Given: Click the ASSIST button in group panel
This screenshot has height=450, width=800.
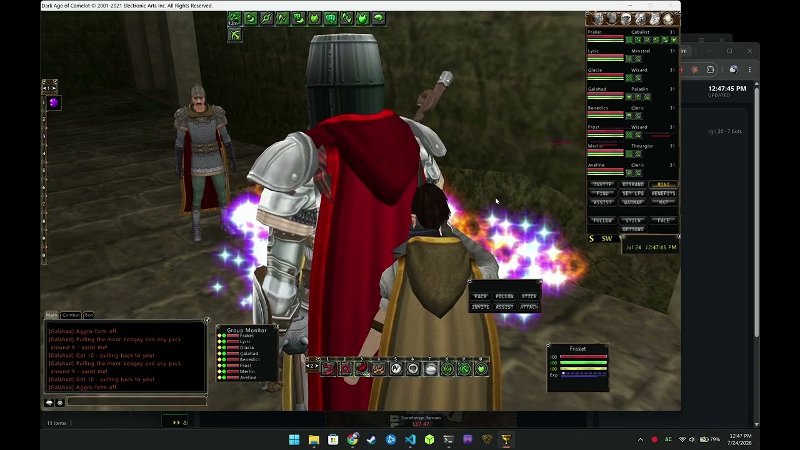Looking at the screenshot, I should [x=602, y=202].
